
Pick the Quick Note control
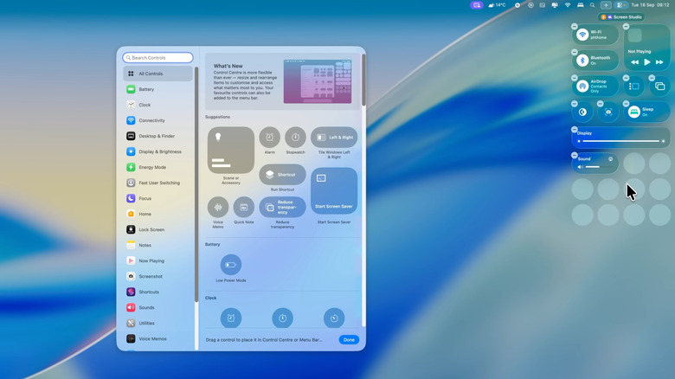pyautogui.click(x=244, y=207)
